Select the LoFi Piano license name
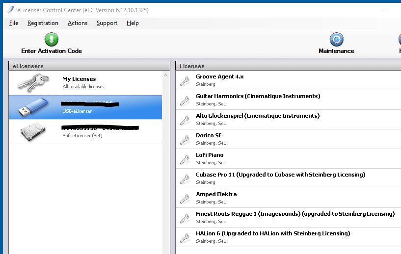The height and width of the screenshot is (254, 401). [210, 155]
